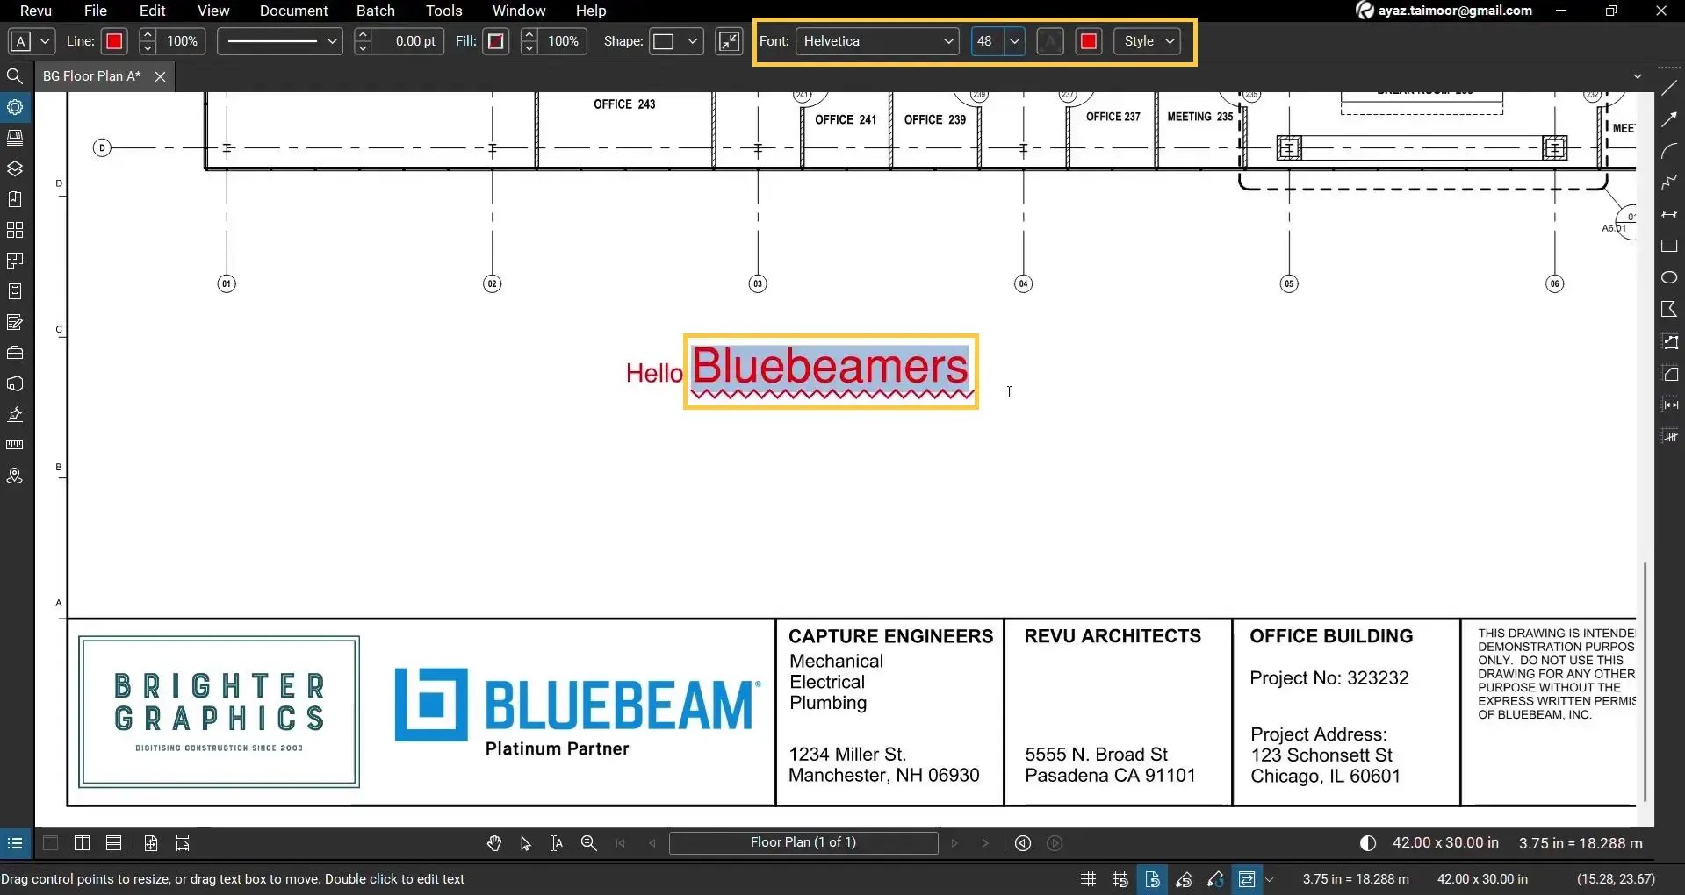The height and width of the screenshot is (895, 1685).
Task: Select the Measurements panel icon
Action: (x=15, y=445)
